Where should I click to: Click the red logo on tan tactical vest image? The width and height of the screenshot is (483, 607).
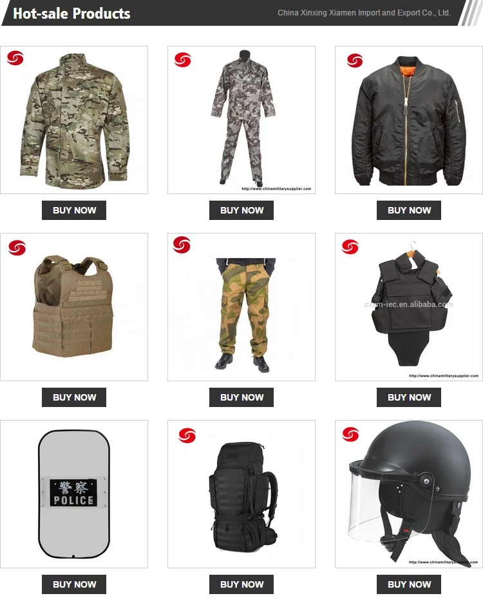17,248
